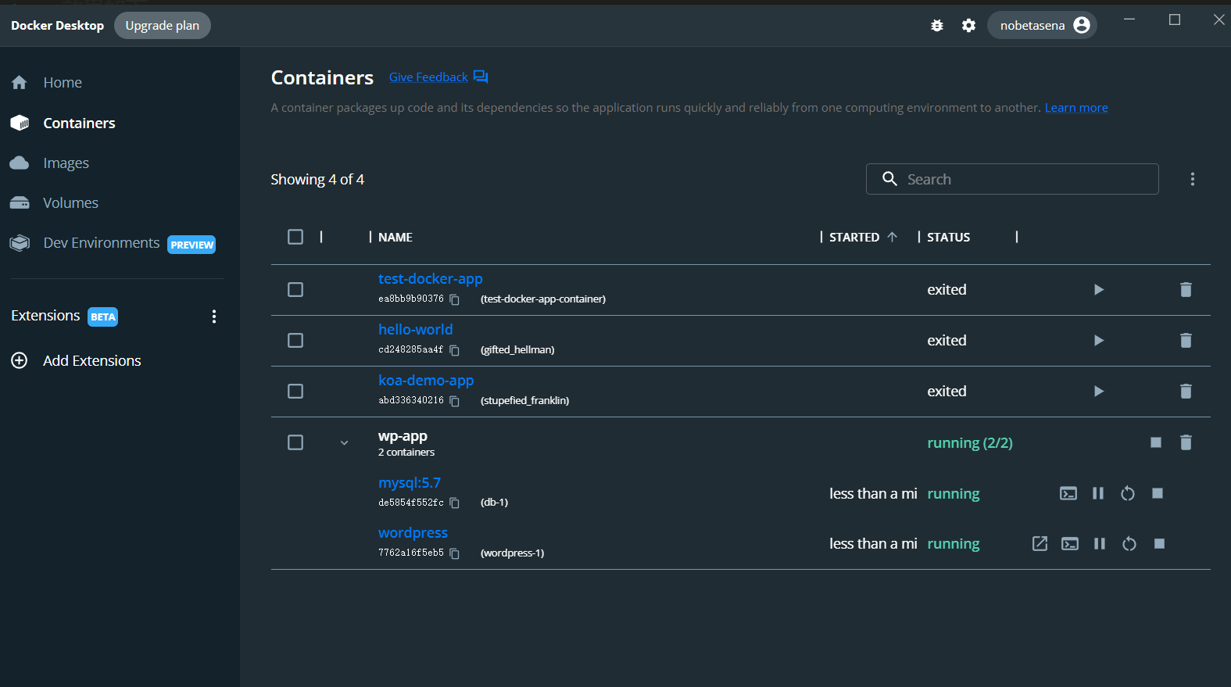Open wordpress container in browser
Viewport: 1231px width, 687px height.
(1039, 544)
